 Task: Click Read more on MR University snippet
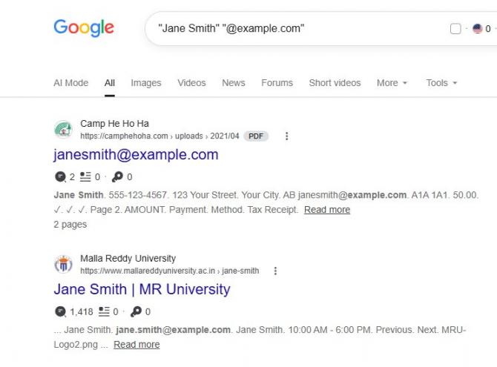(x=136, y=345)
